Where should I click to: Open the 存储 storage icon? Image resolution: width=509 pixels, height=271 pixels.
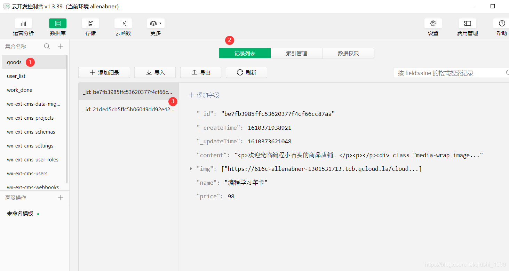pos(90,24)
